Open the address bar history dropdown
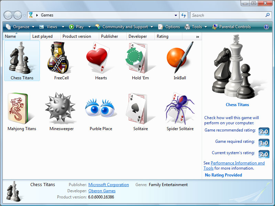 click(x=176, y=15)
